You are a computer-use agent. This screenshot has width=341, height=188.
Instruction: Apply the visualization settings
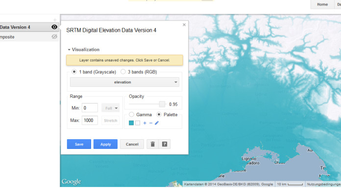[105, 144]
